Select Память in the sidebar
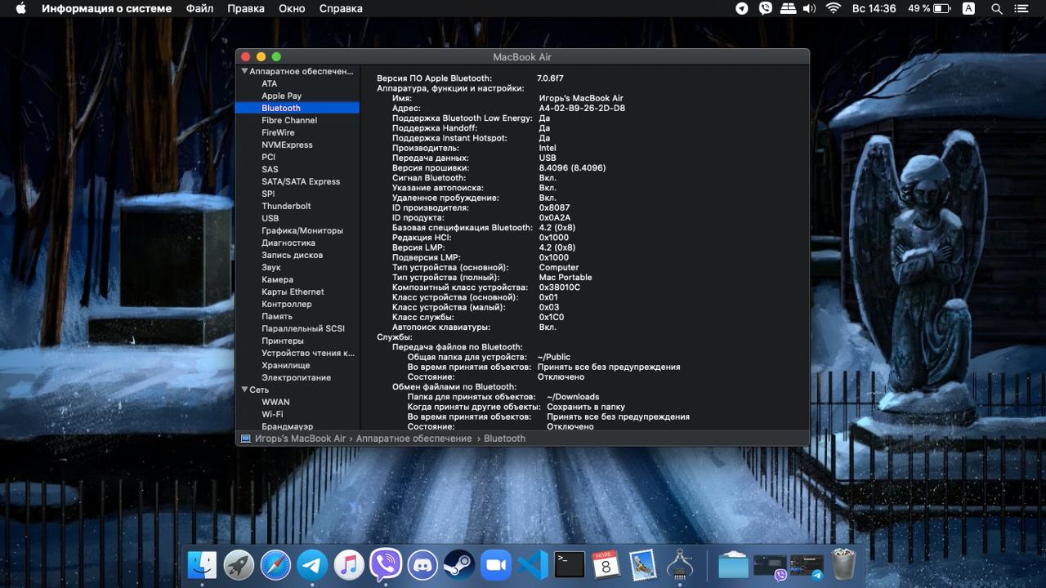This screenshot has width=1046, height=588. point(277,316)
